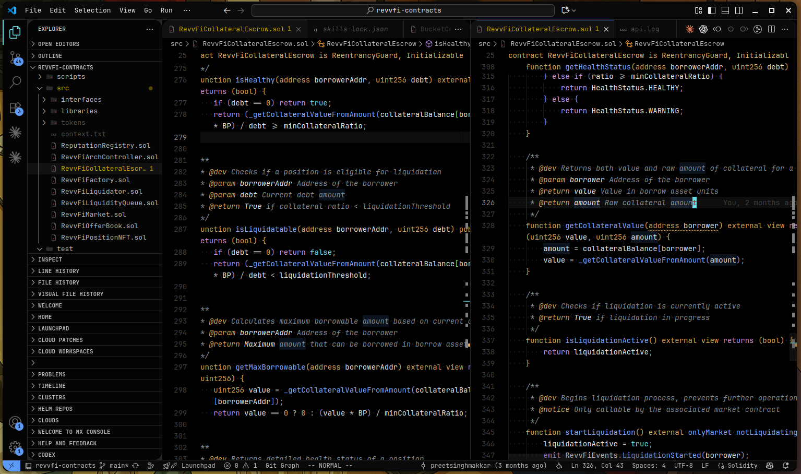The height and width of the screenshot is (474, 801).
Task: Click the ChatGPT icon in editor toolbar
Action: [703, 29]
